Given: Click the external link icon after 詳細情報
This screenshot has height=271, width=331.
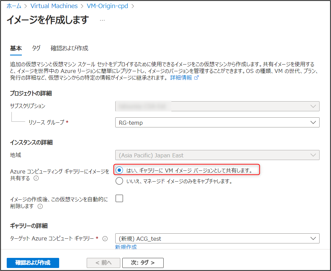Looking at the screenshot, I should (196, 78).
